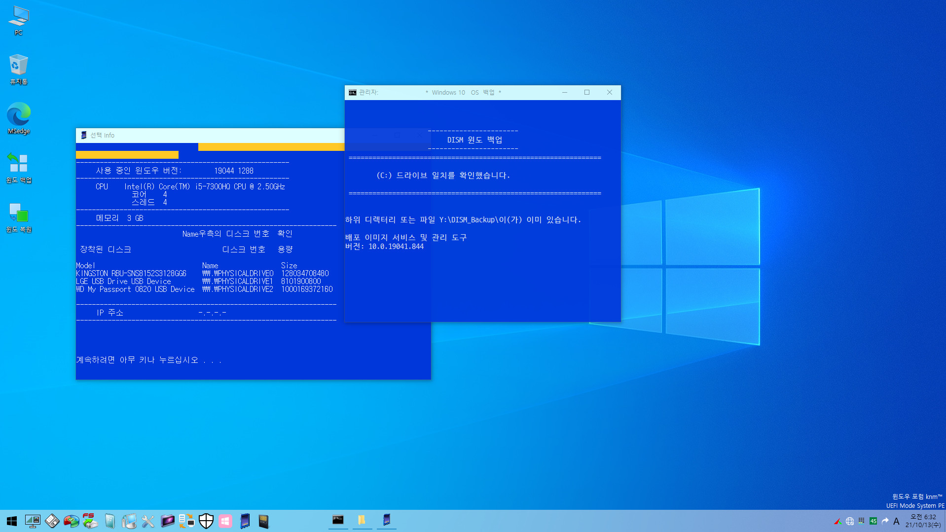Click the 선택 Info window title bar icon

tap(83, 135)
